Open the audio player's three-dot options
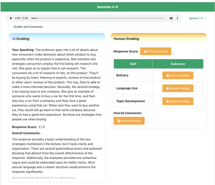The height and width of the screenshot is (185, 215). [177, 18]
